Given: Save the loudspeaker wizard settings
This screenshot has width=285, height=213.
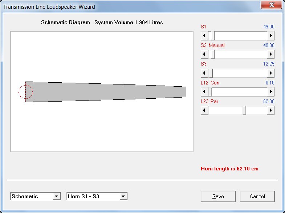Looking at the screenshot, I should tap(218, 196).
